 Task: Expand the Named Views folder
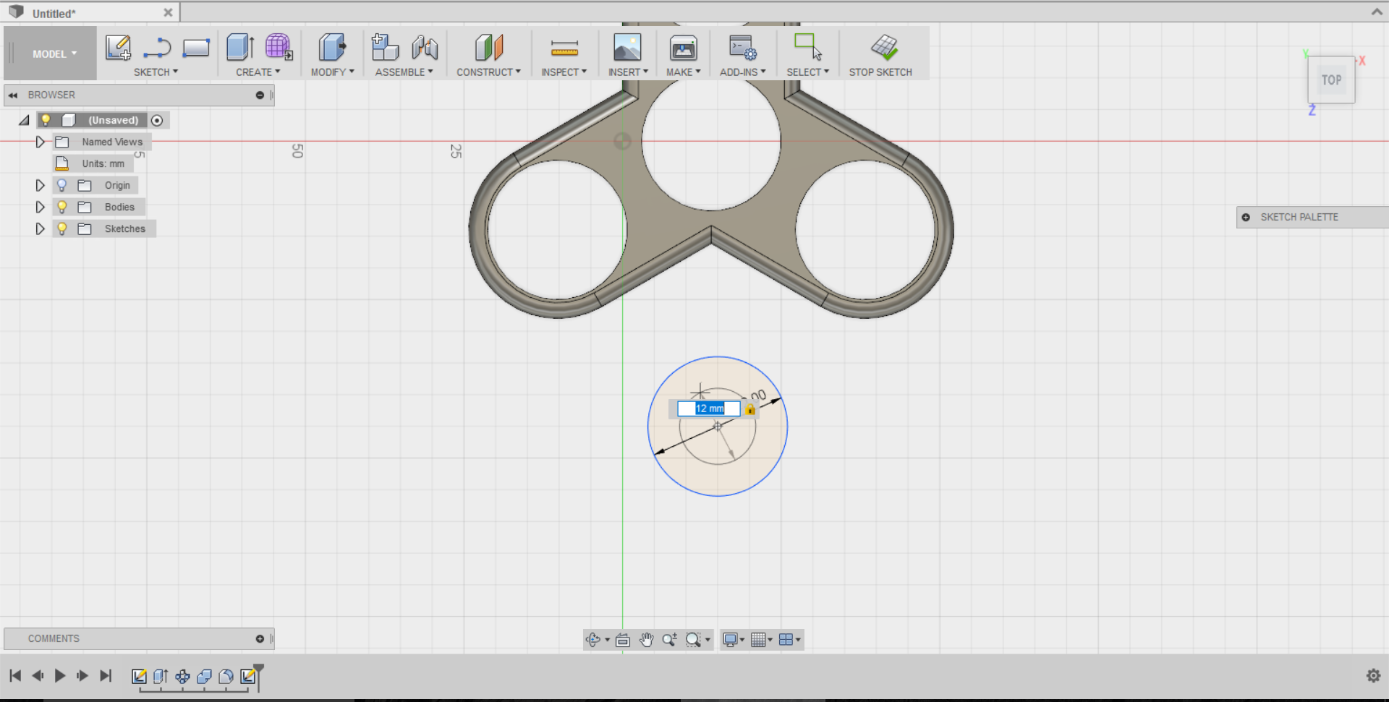[41, 142]
